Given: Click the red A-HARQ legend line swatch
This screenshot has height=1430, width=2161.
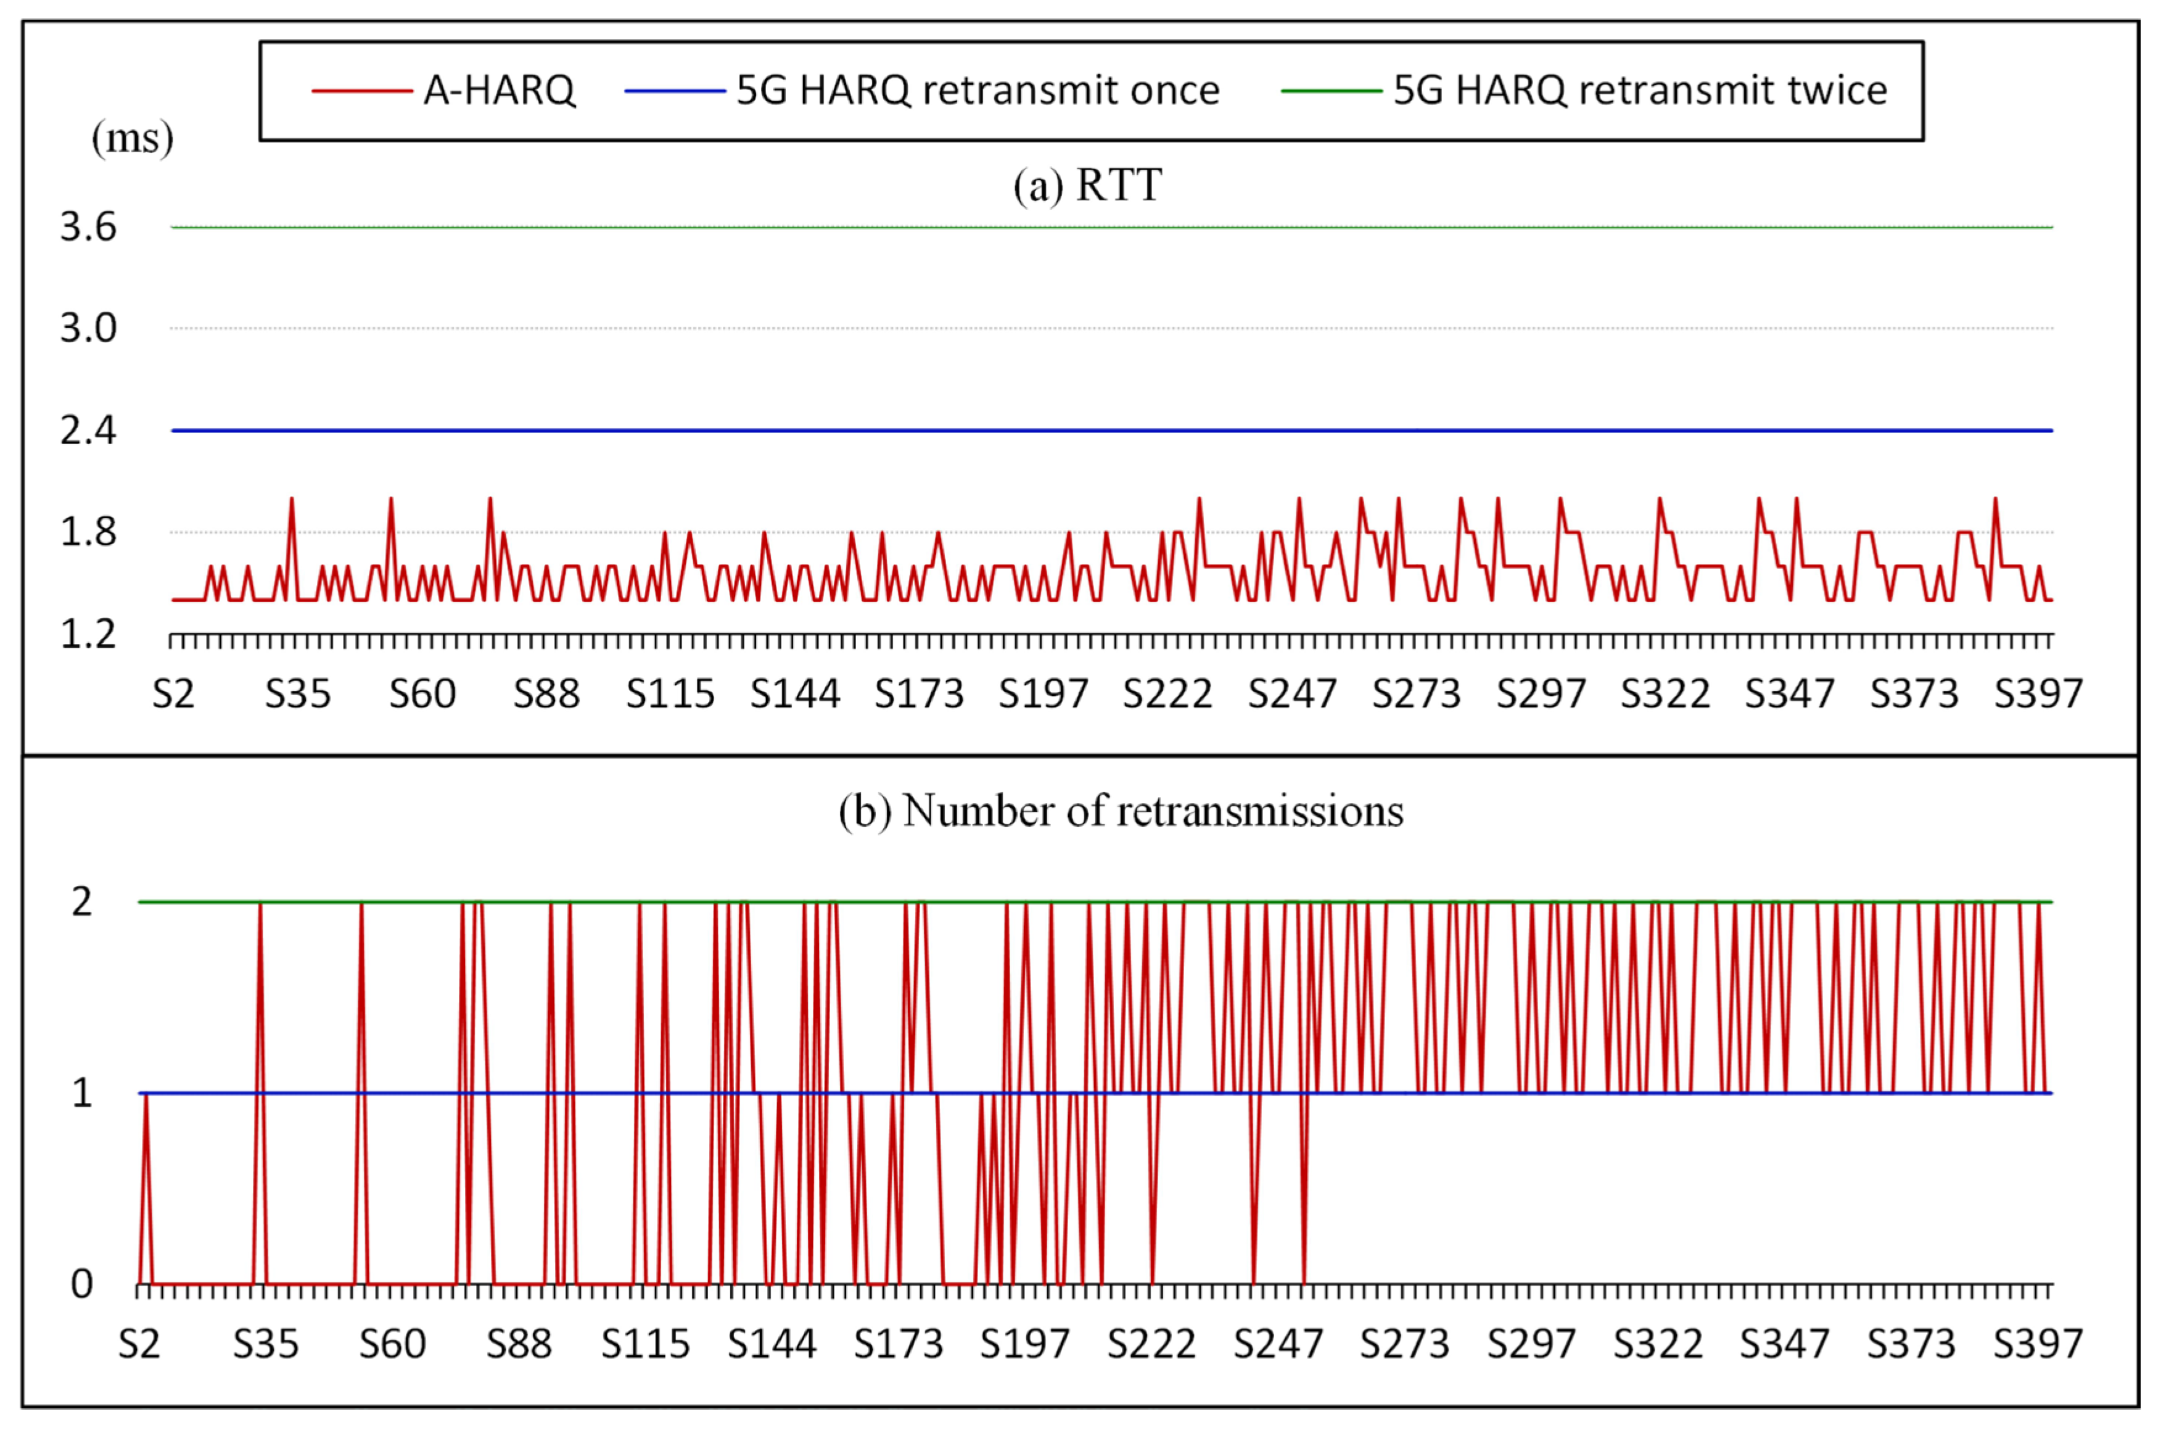Looking at the screenshot, I should 362,90.
